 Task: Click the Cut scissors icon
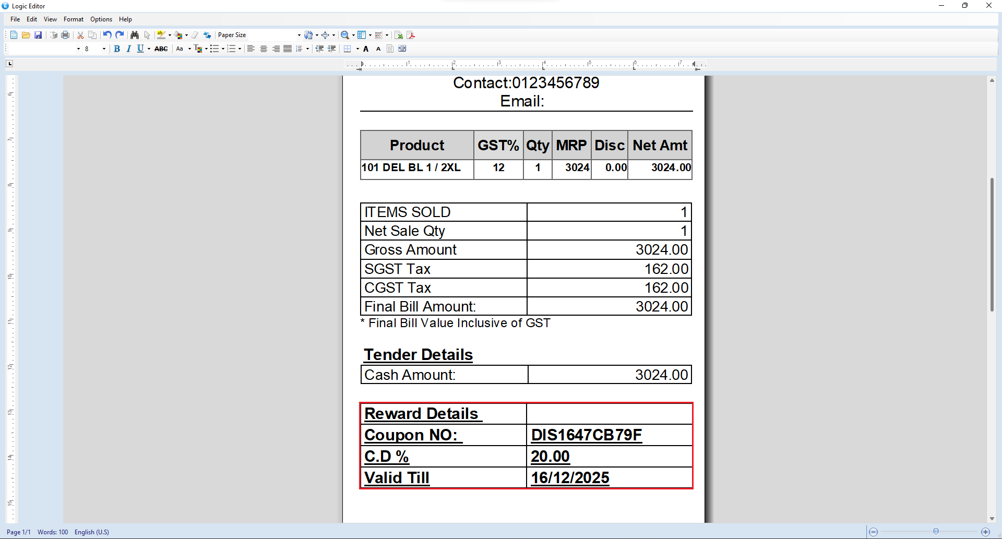(80, 35)
